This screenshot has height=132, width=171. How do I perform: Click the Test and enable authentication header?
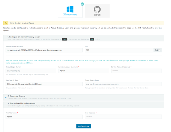[x=21, y=104]
